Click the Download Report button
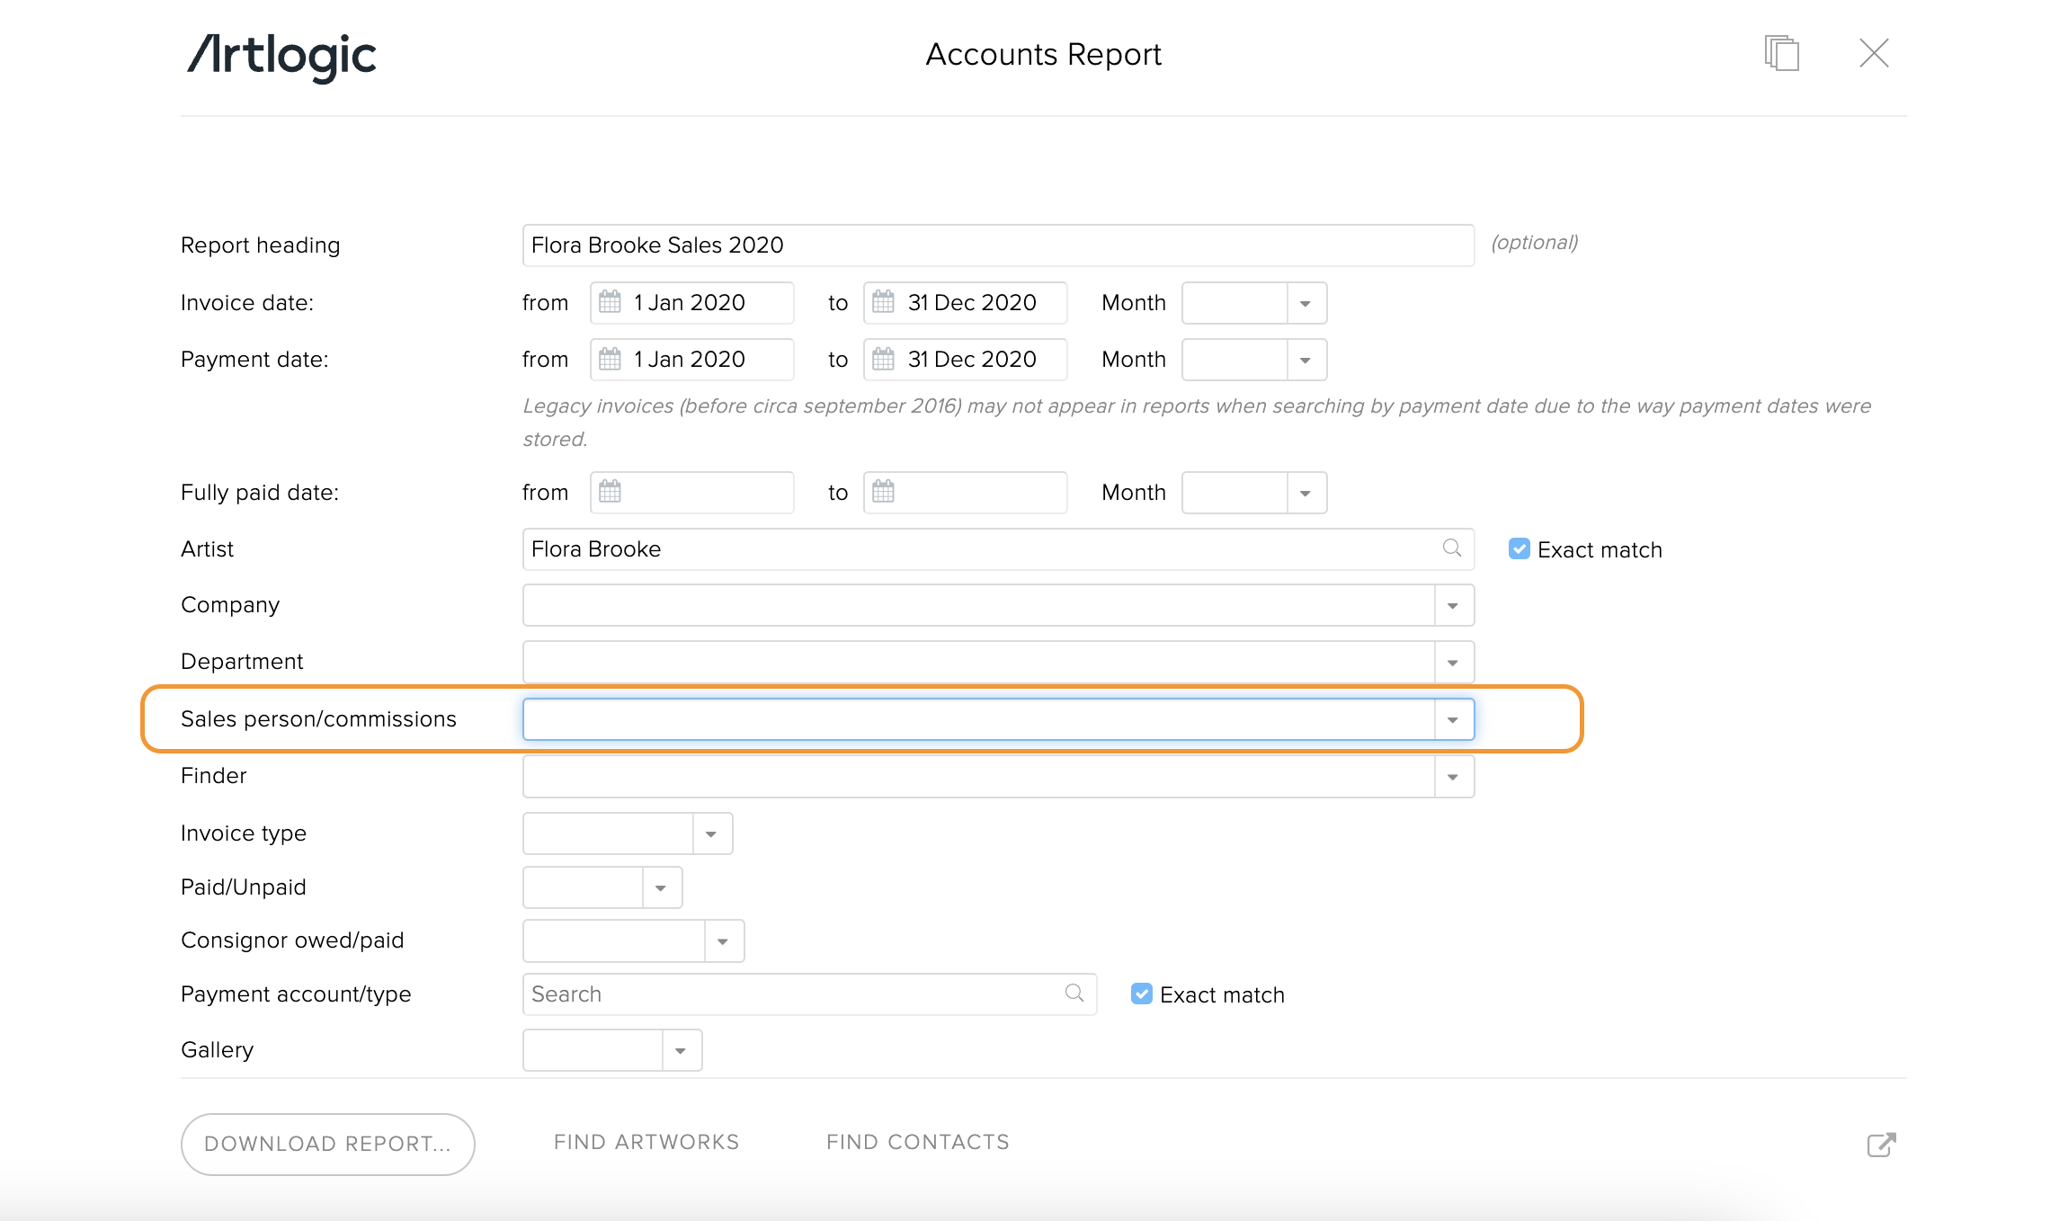Viewport: 2050px width, 1221px height. (x=328, y=1144)
